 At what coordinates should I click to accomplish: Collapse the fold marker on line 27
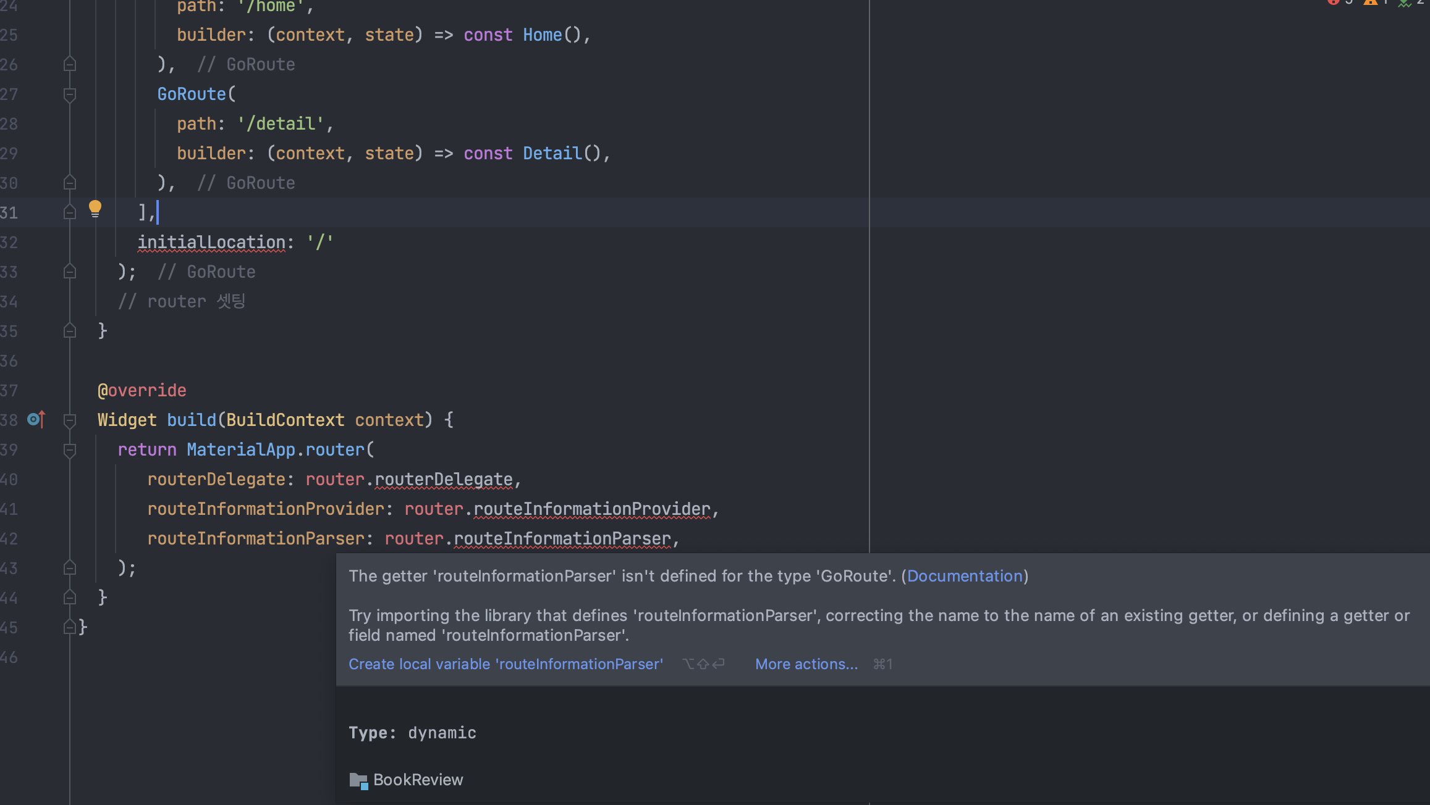coord(70,94)
